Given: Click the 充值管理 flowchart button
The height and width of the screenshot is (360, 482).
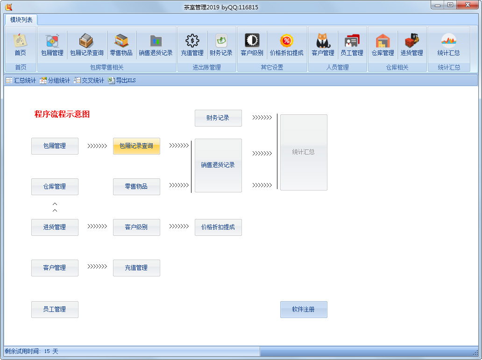Looking at the screenshot, I should pyautogui.click(x=136, y=268).
